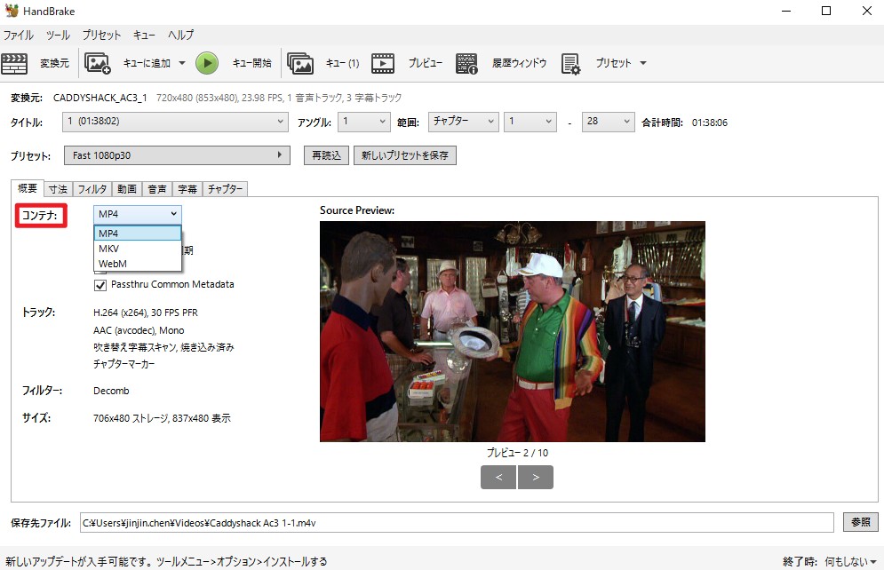Open the ツール menu
This screenshot has width=884, height=570.
tap(58, 35)
